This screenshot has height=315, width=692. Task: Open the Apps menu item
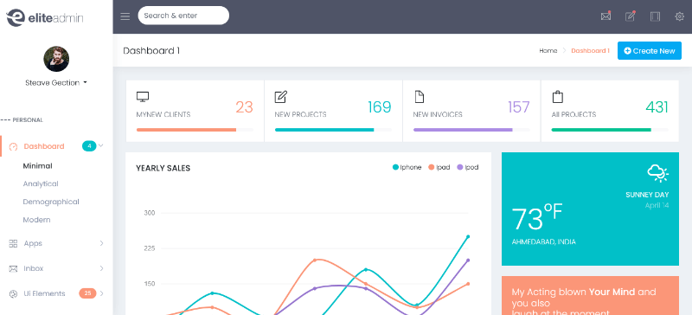tap(33, 243)
